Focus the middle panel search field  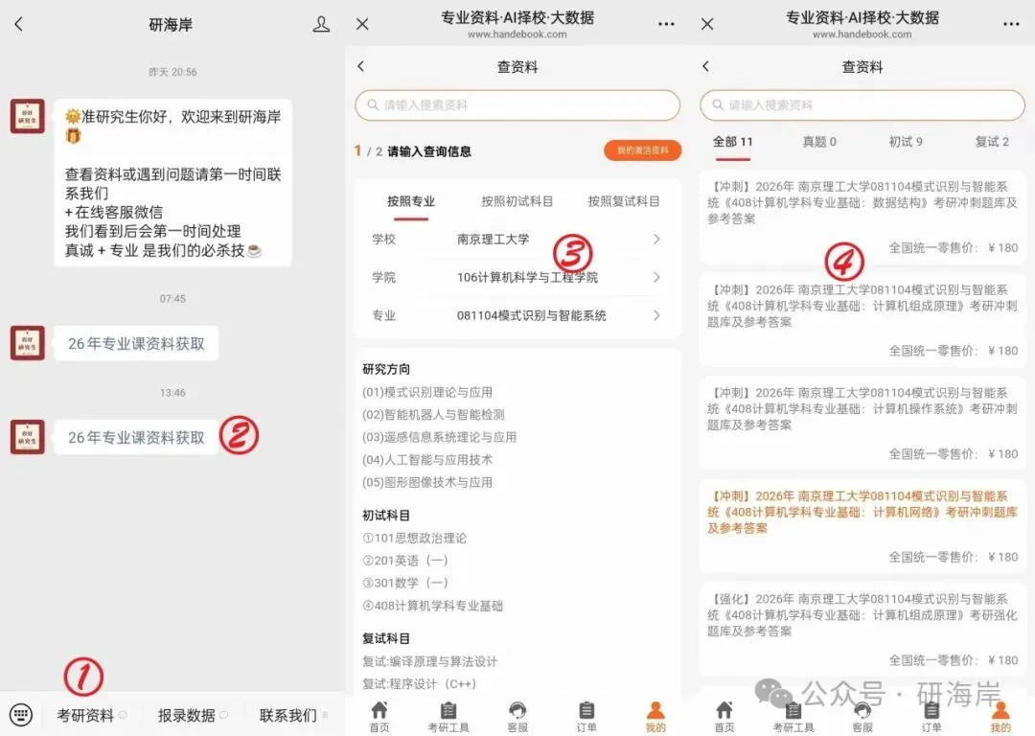point(517,105)
